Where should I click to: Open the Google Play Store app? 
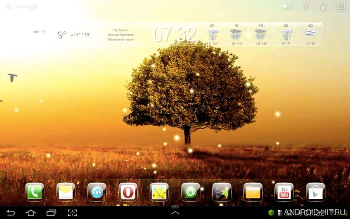point(315,192)
